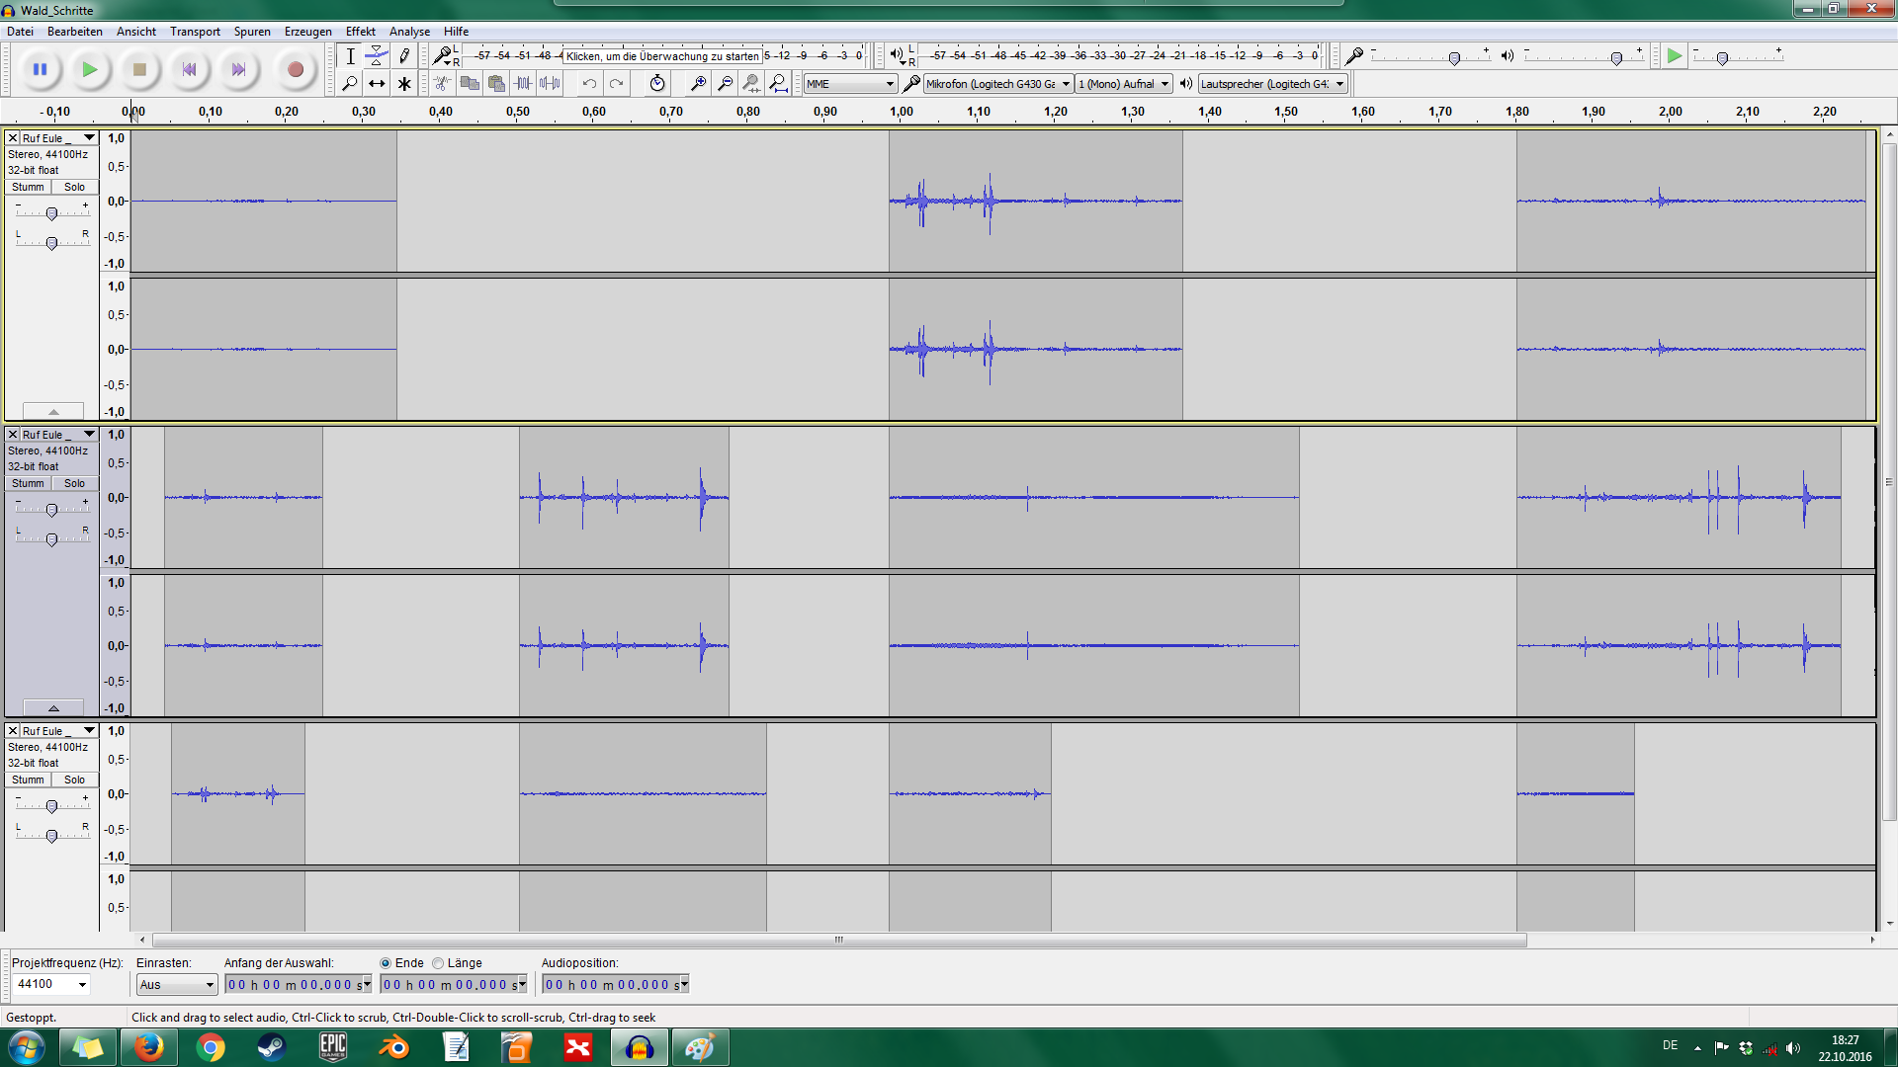
Task: Open the Effekt menu
Action: click(x=360, y=32)
